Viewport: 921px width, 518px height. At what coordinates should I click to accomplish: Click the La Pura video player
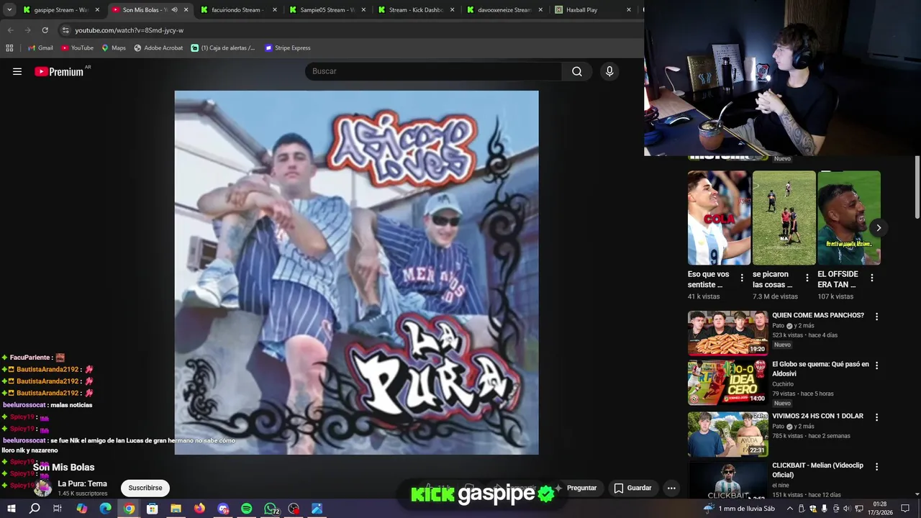click(x=356, y=273)
